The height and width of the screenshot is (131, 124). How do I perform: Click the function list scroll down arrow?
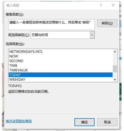[x=115, y=80]
